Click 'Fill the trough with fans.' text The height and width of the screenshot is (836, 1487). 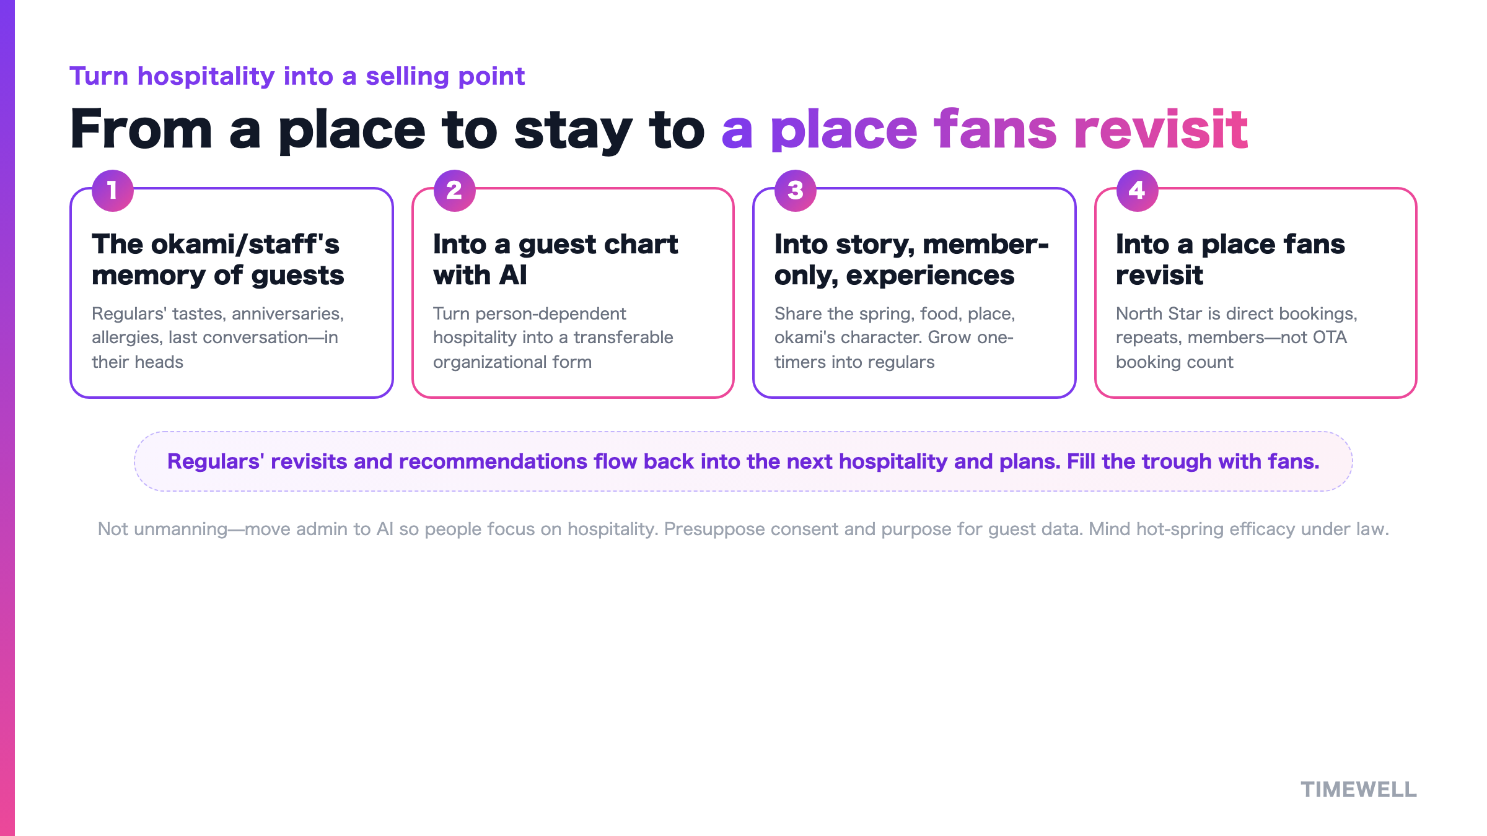(1193, 461)
